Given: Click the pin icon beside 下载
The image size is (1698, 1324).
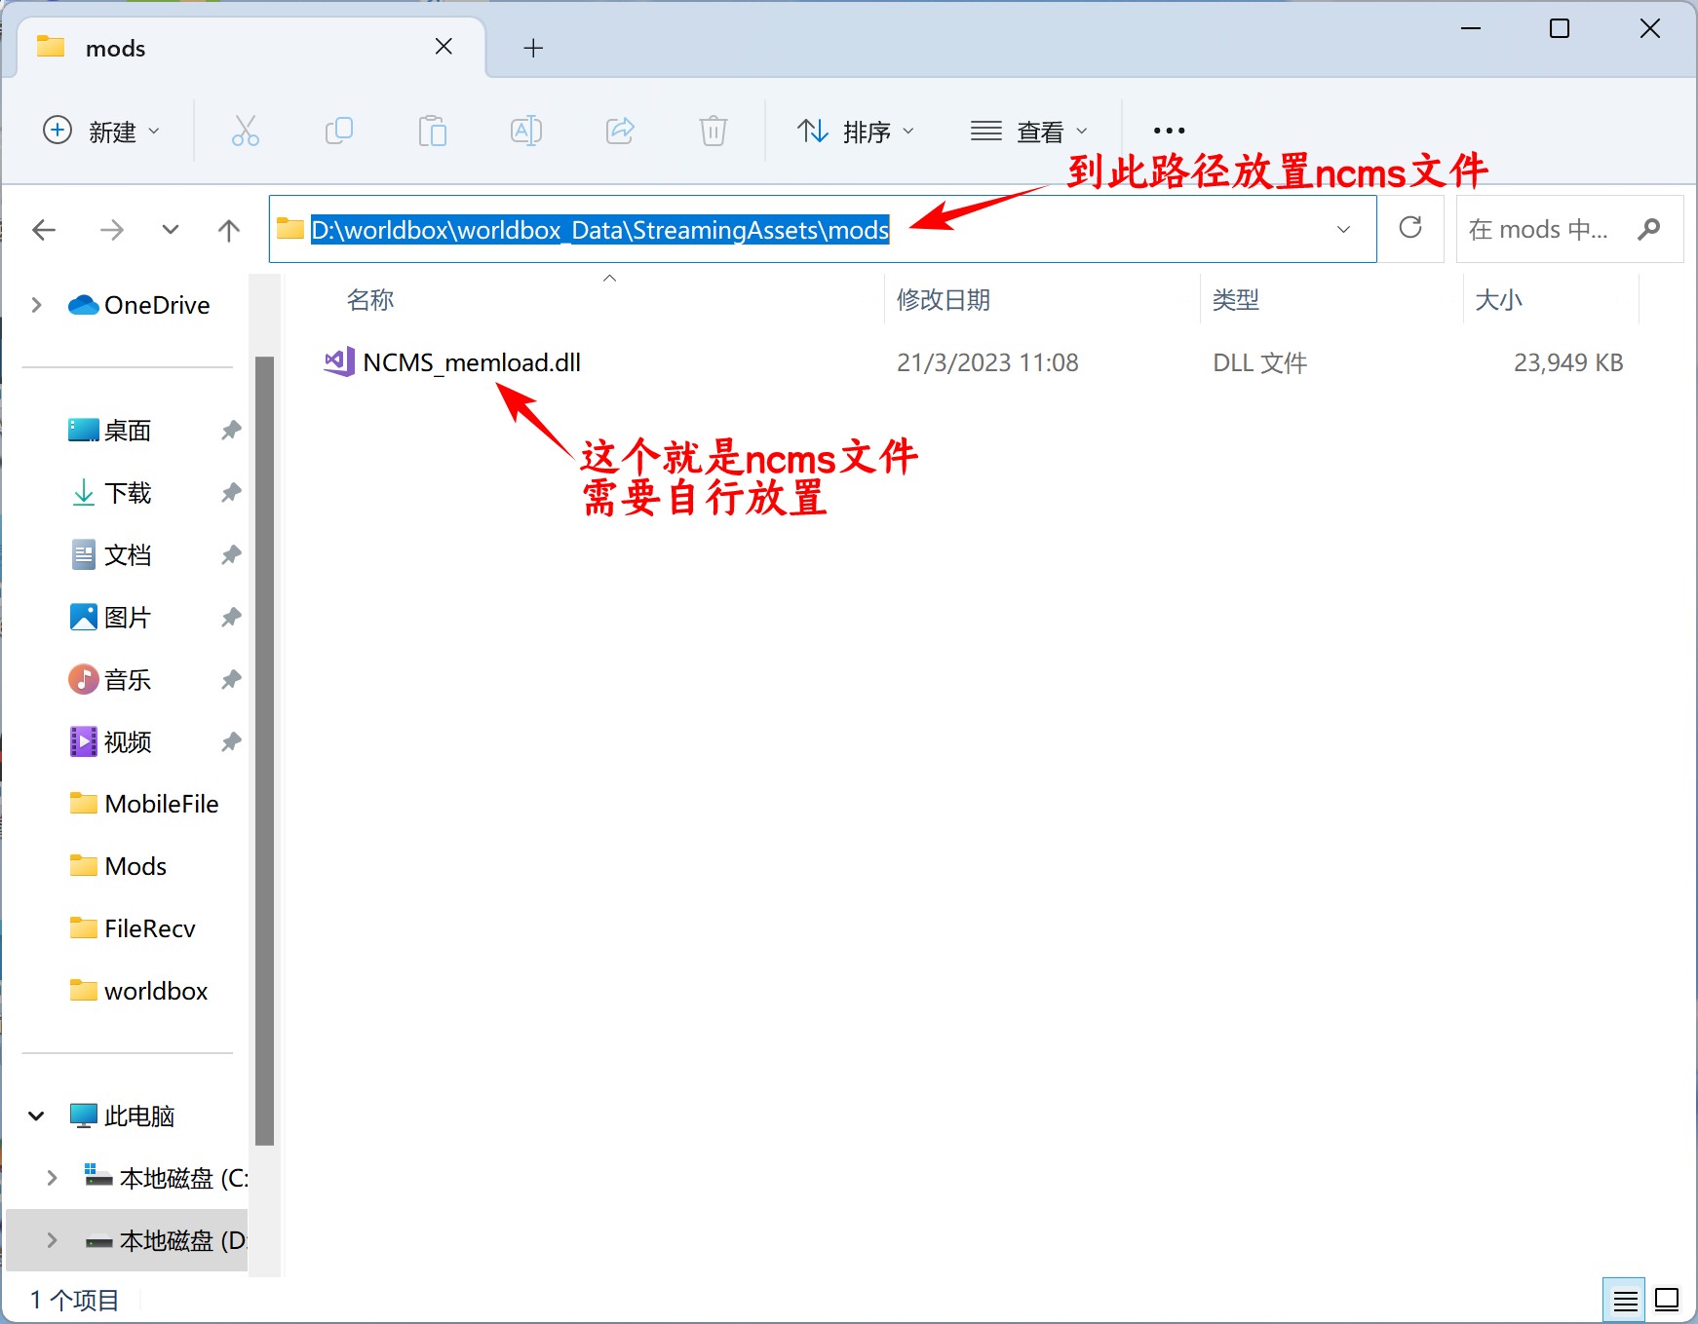Looking at the screenshot, I should [x=231, y=493].
